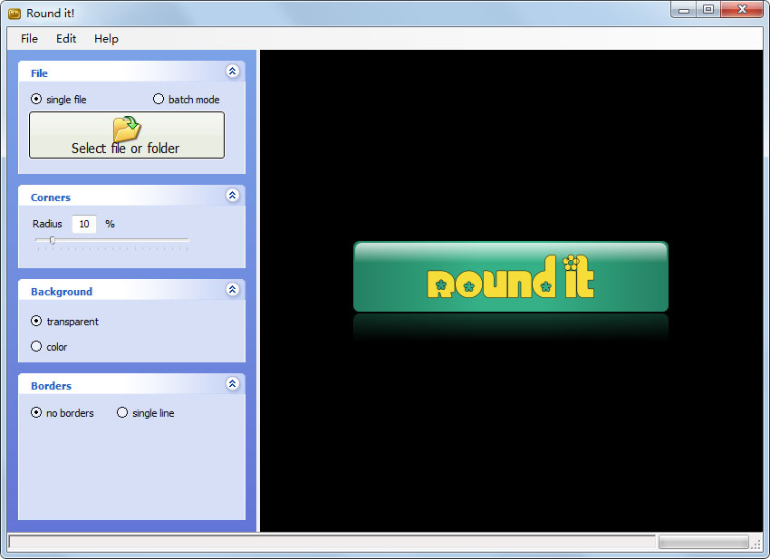
Task: Collapse the File panel with chevron icon
Action: (232, 72)
